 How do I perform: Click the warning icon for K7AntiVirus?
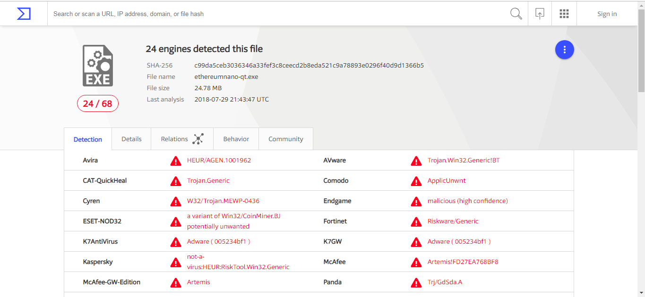[176, 242]
